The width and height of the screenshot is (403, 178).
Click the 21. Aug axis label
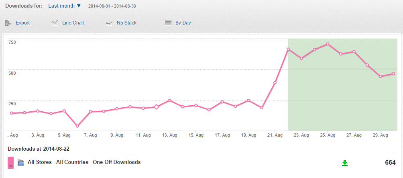pos(275,135)
